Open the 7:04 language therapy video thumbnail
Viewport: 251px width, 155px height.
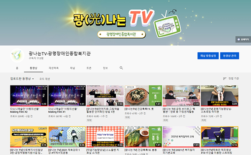[x=105, y=96]
